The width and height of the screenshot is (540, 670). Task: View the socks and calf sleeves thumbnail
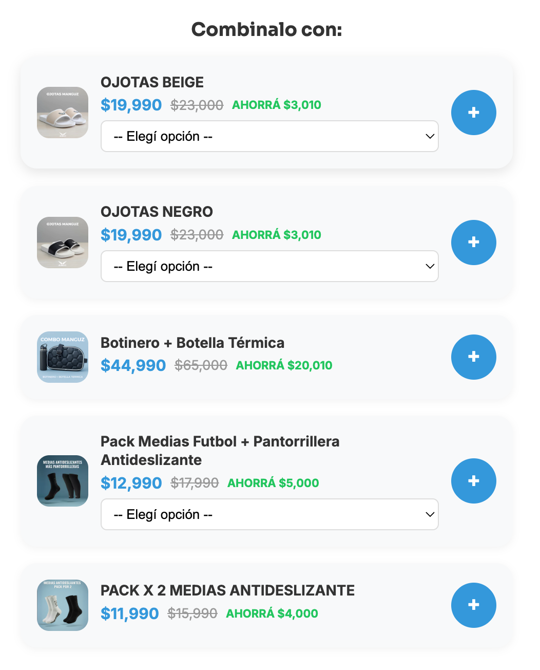click(x=63, y=481)
